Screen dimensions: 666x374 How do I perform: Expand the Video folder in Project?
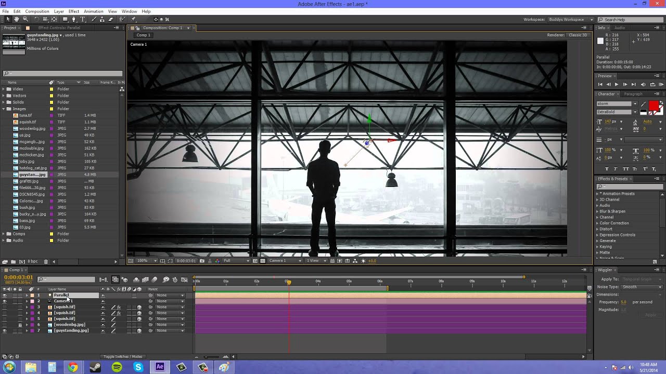point(4,89)
